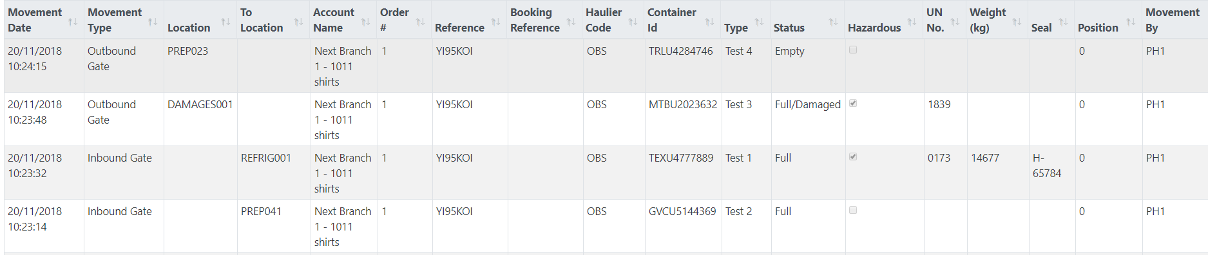Sort by Container Id arrows icon
Viewport: 1208px width, 255px height.
[x=709, y=22]
